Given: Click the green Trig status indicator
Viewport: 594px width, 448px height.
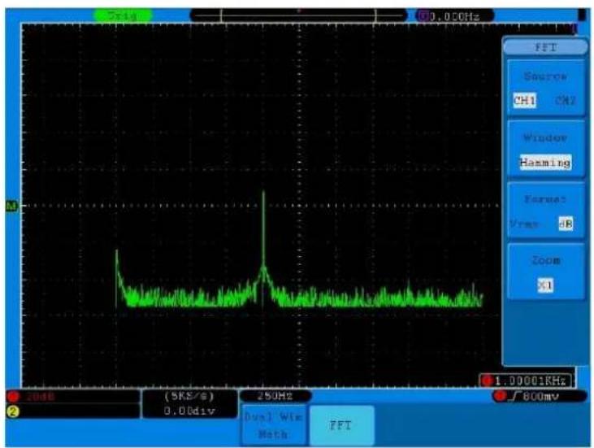Looking at the screenshot, I should 124,16.
